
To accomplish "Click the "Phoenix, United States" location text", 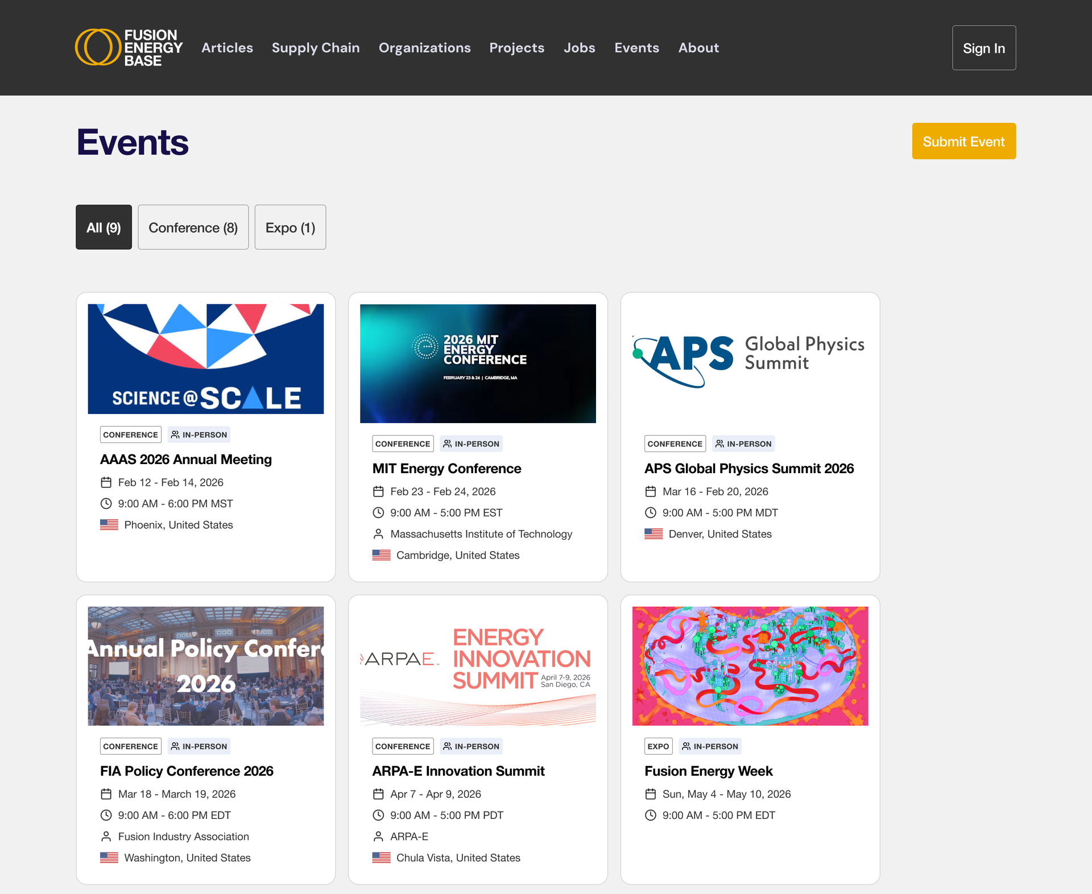I will coord(179,525).
